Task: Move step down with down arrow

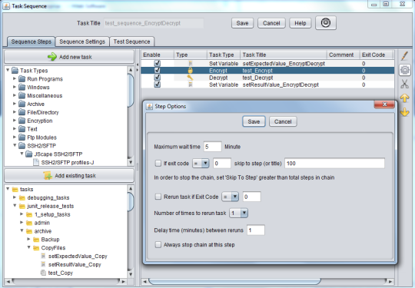Action: pyautogui.click(x=404, y=112)
